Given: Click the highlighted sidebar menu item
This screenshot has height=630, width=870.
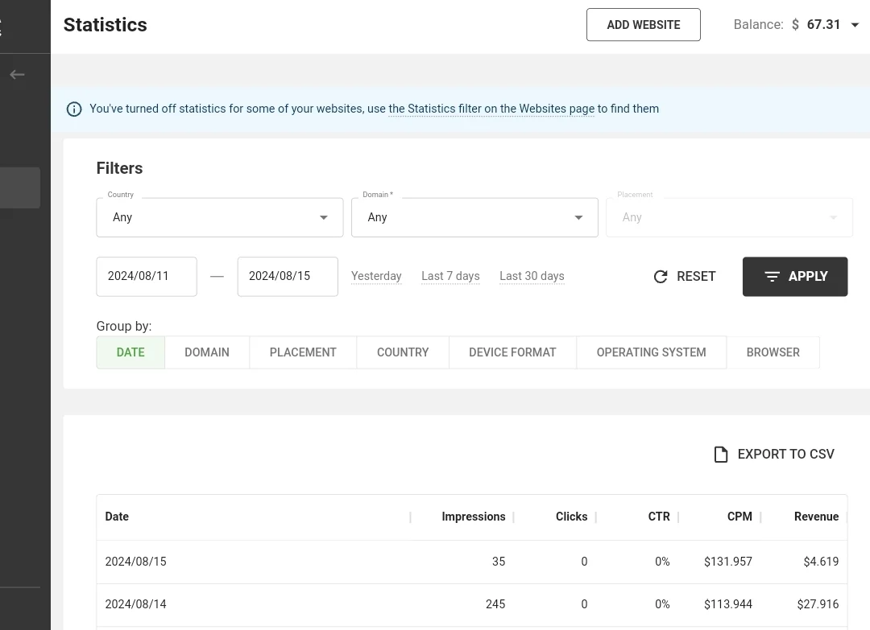Looking at the screenshot, I should click(x=20, y=187).
